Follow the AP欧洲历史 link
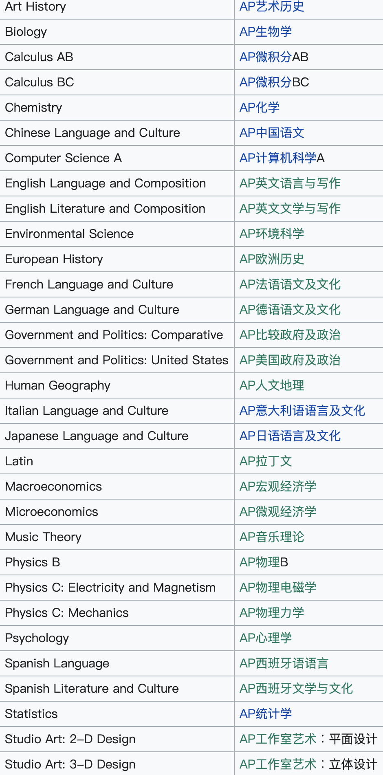Image resolution: width=383 pixels, height=775 pixels. [272, 259]
